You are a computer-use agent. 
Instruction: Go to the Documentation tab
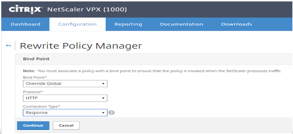coord(181,24)
